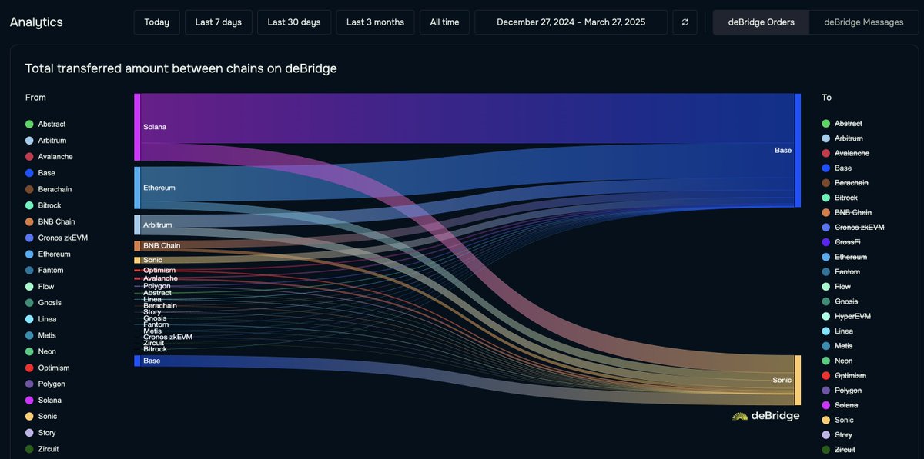This screenshot has width=924, height=459.
Task: Enable struck-through Bitrock in the To legend
Action: (841, 198)
